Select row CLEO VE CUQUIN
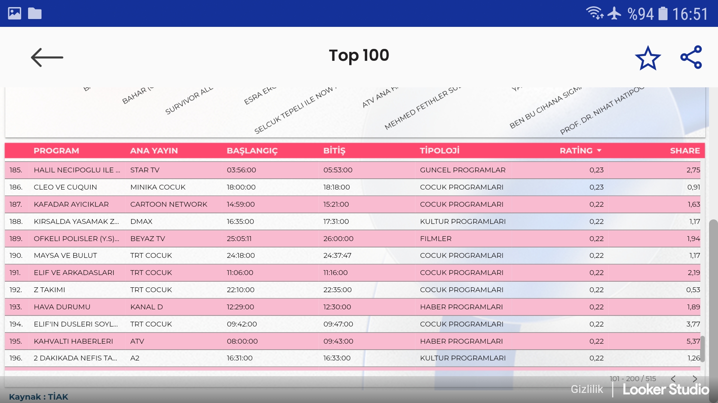The width and height of the screenshot is (718, 403). [x=352, y=187]
